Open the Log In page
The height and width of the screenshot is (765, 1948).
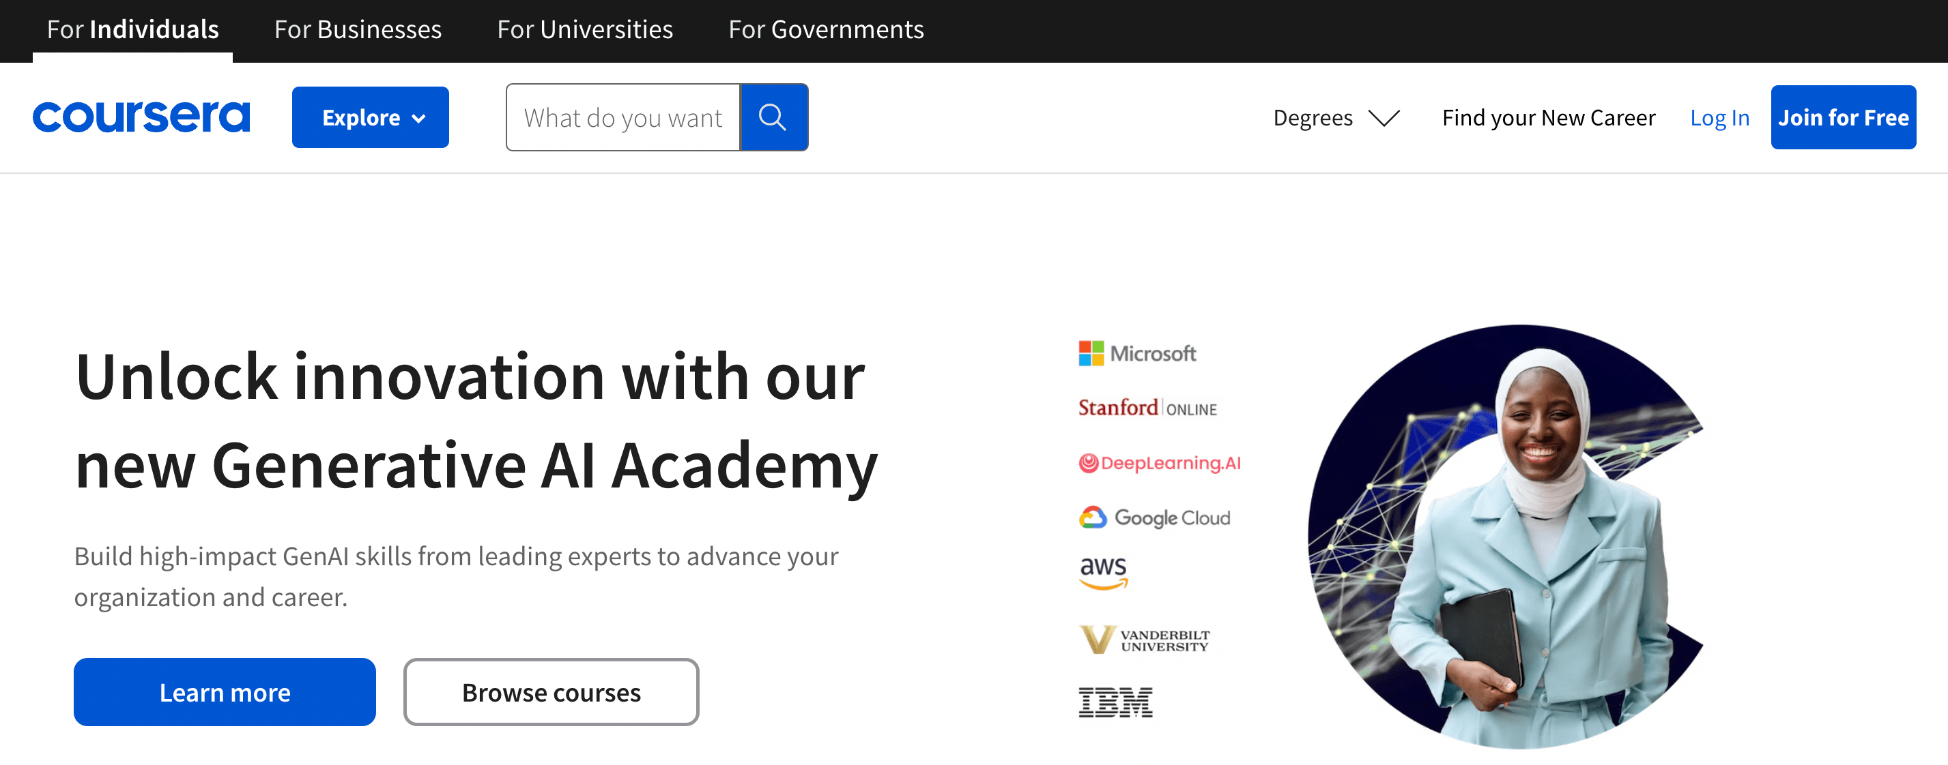pos(1719,117)
